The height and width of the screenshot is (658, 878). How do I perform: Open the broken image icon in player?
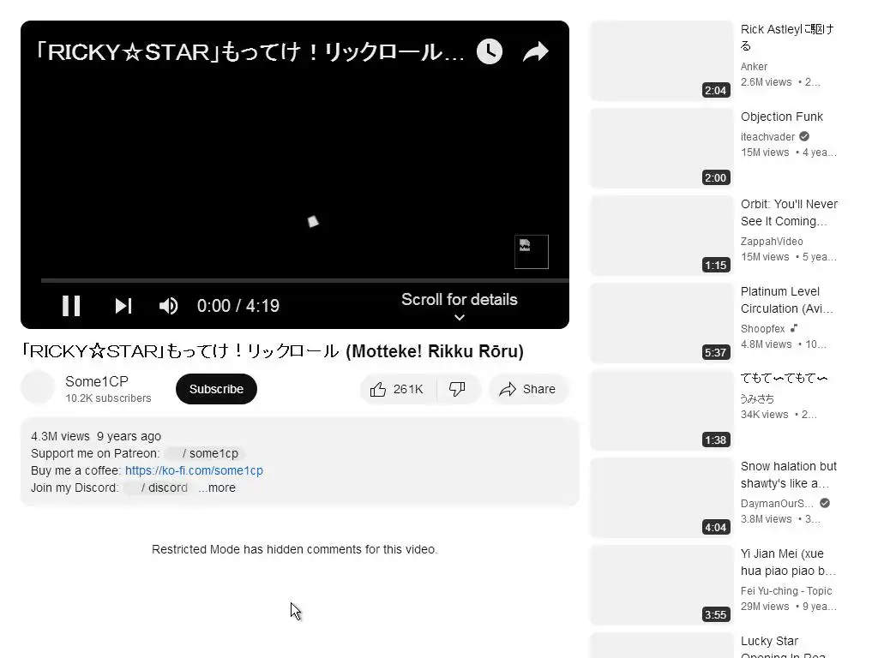(532, 252)
